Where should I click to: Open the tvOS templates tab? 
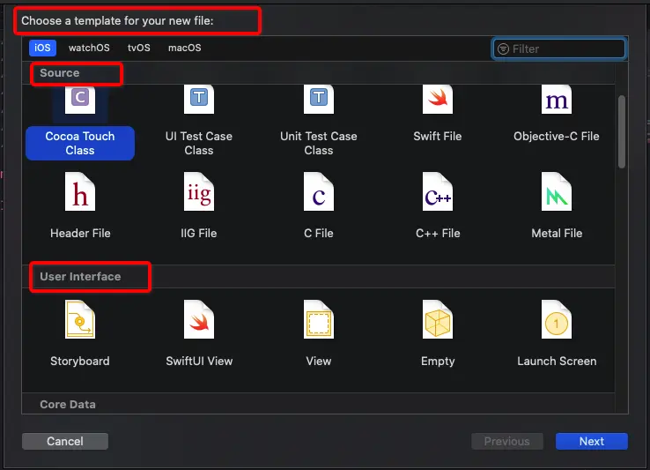coord(139,48)
